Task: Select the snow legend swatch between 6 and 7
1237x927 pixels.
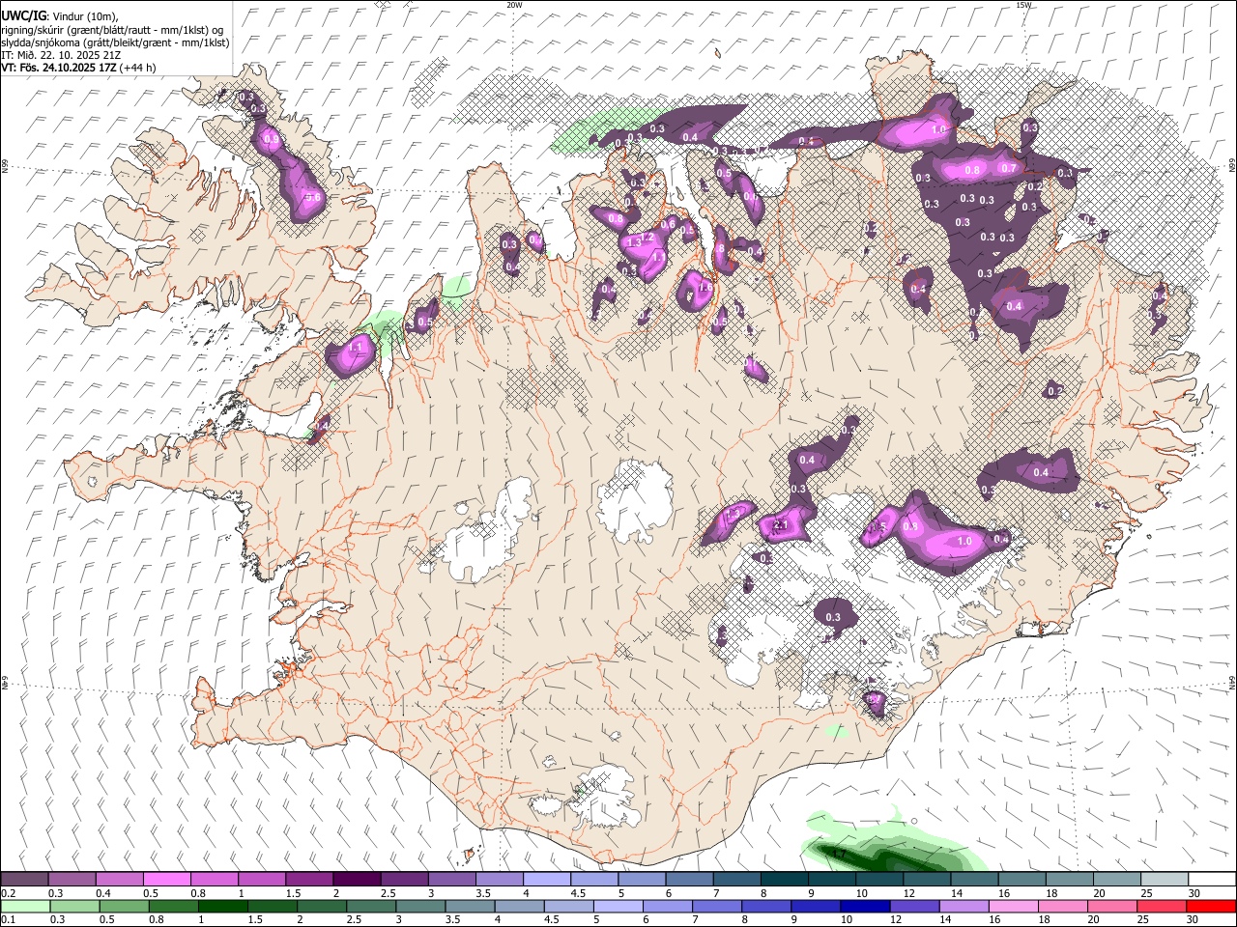Action: tap(689, 880)
